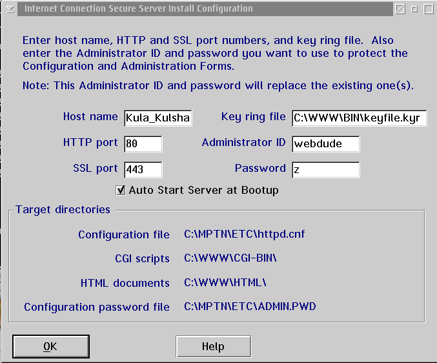Click the Auto Start Server at Bootup label
This screenshot has width=437, height=363.
pos(203,190)
